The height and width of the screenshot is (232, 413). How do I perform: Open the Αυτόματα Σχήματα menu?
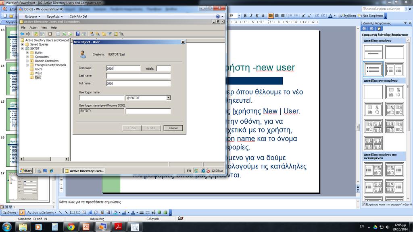[42, 212]
